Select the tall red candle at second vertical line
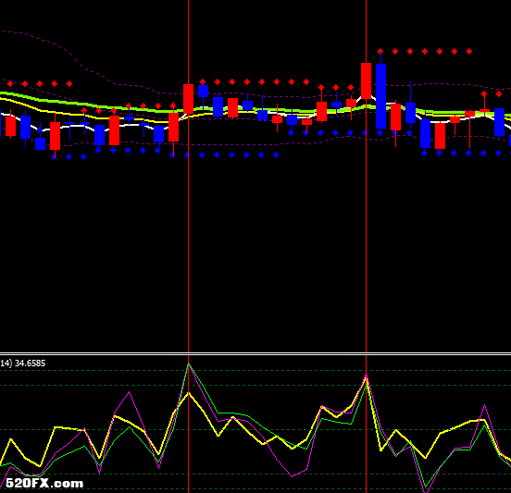Viewport: 511px width, 493px height. point(366,80)
